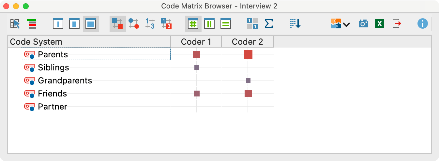Image resolution: width=439 pixels, height=161 pixels.
Task: Click the Sum sigma icon
Action: (268, 24)
